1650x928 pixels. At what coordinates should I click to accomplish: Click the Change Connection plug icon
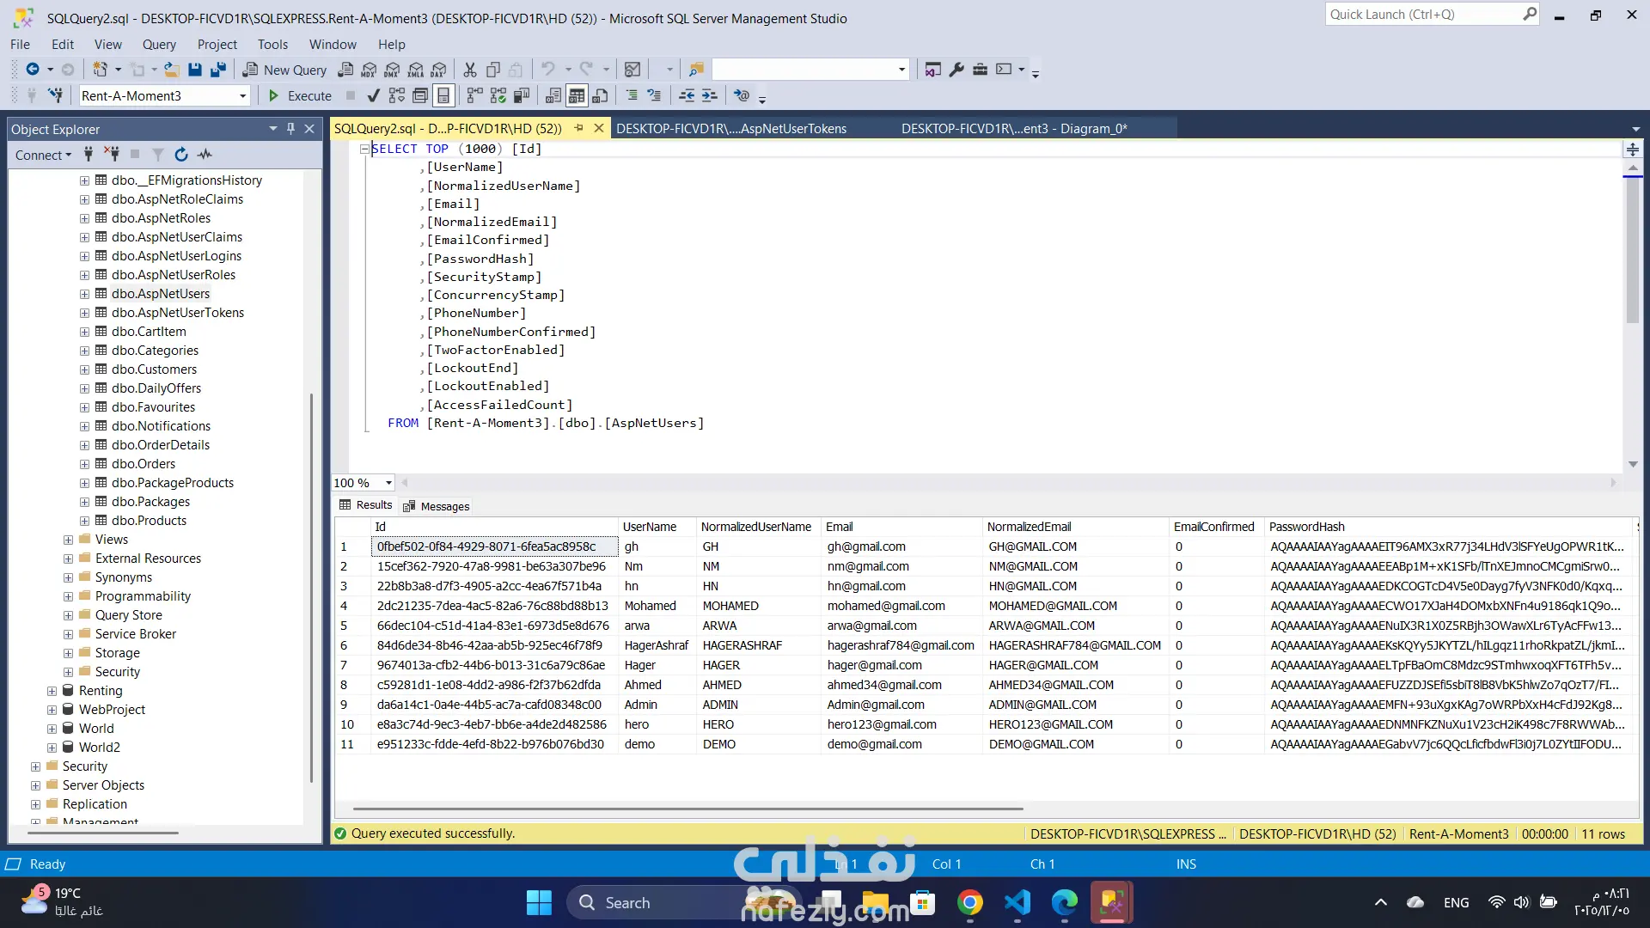pyautogui.click(x=56, y=95)
